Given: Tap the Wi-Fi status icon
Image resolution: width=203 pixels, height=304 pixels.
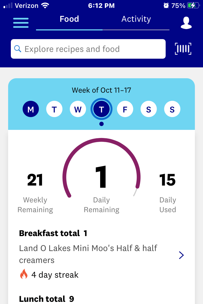Looking at the screenshot, I should click(45, 5).
